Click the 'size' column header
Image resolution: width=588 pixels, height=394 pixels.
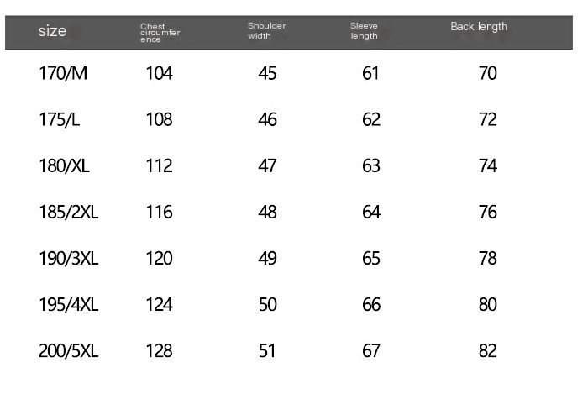pyautogui.click(x=52, y=31)
